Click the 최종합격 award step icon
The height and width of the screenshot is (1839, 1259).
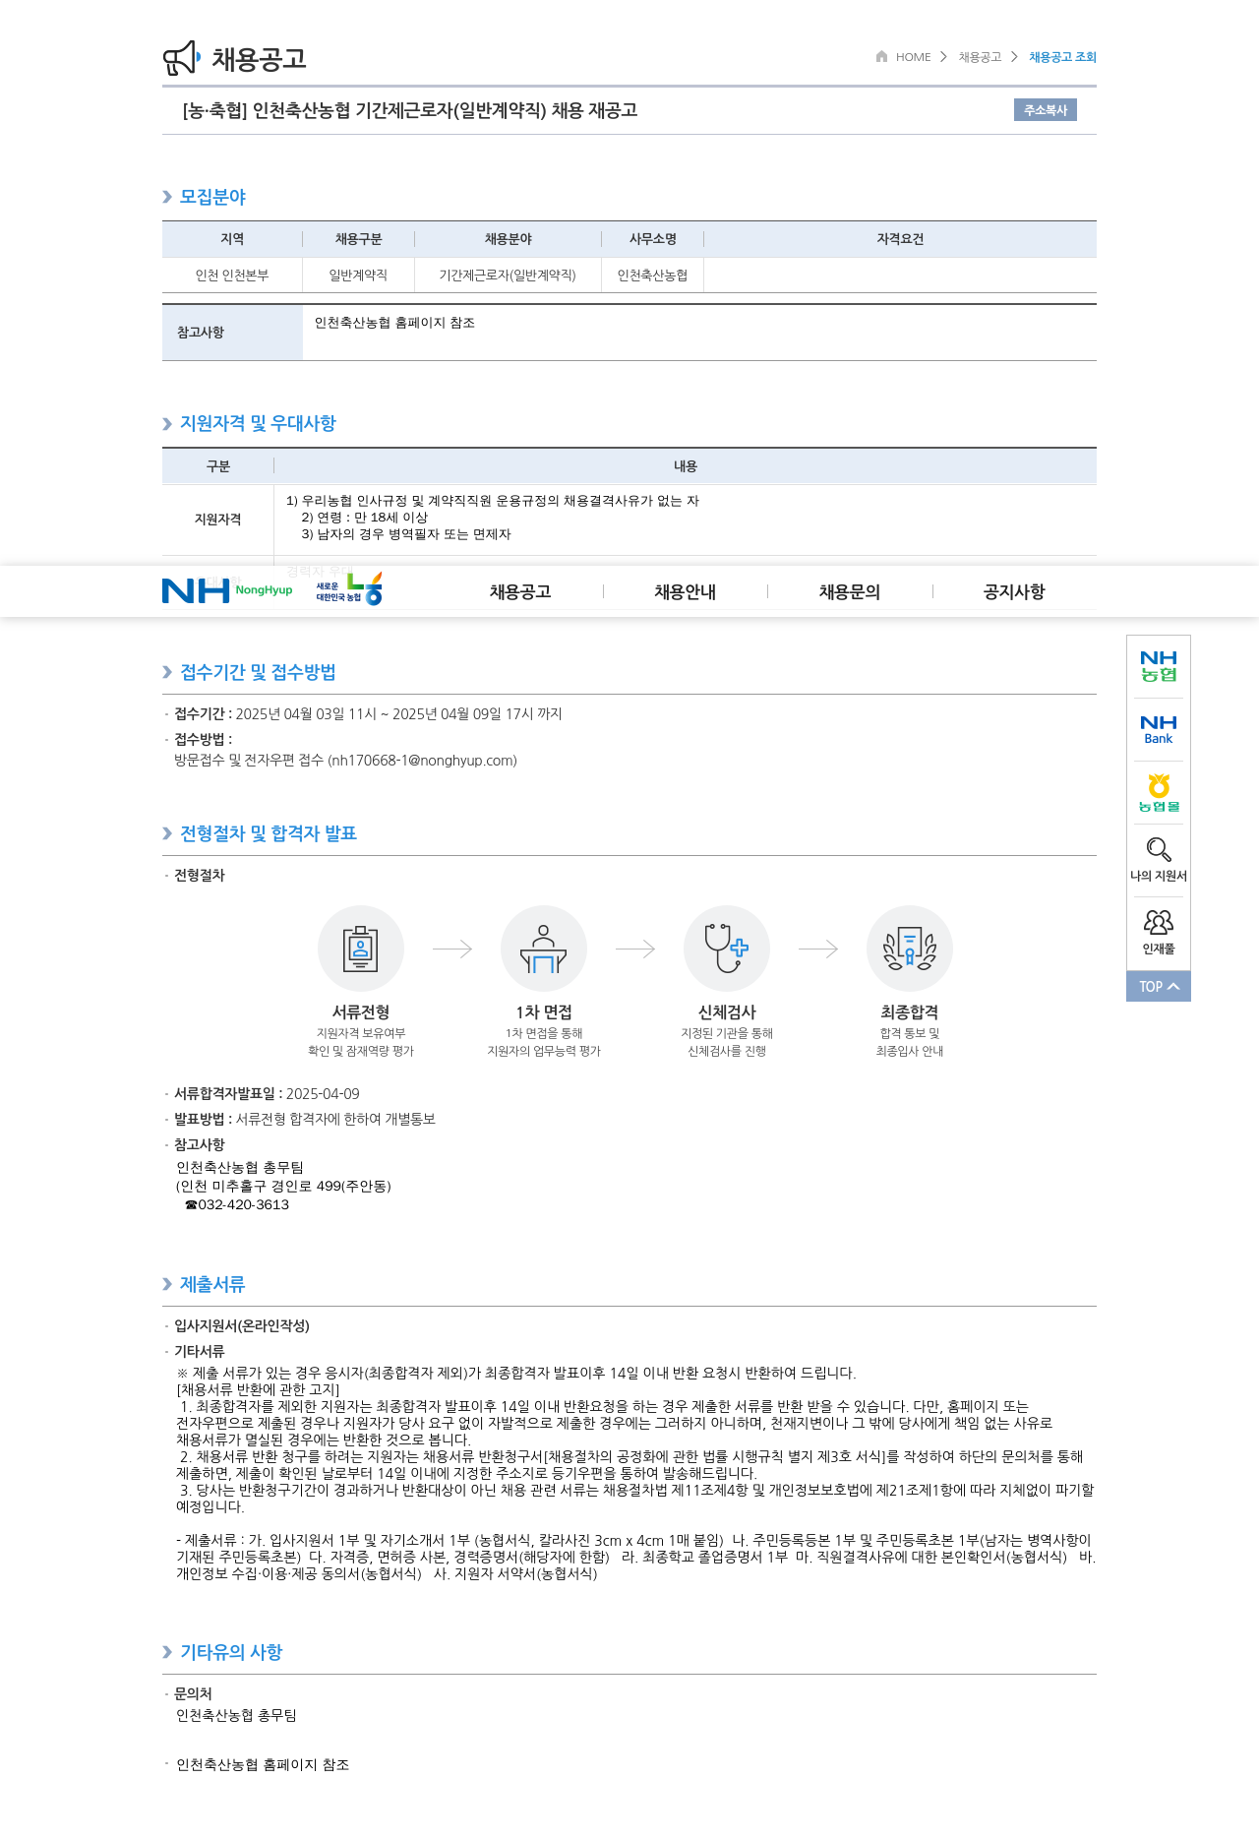tap(910, 949)
